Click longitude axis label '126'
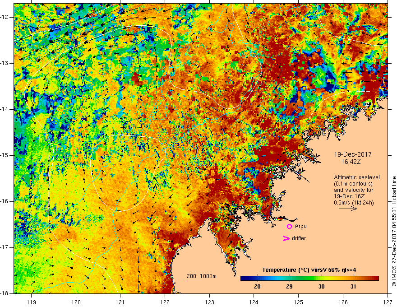The height and width of the screenshot is (307, 397). pos(343,302)
